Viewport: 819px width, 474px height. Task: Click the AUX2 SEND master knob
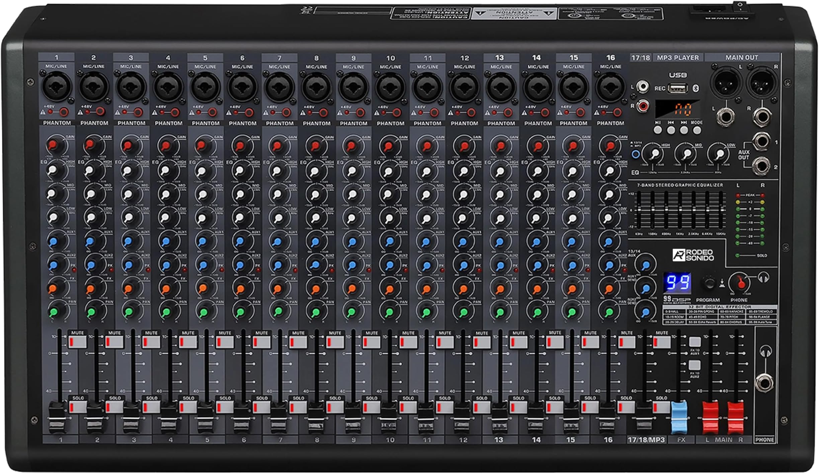(646, 312)
